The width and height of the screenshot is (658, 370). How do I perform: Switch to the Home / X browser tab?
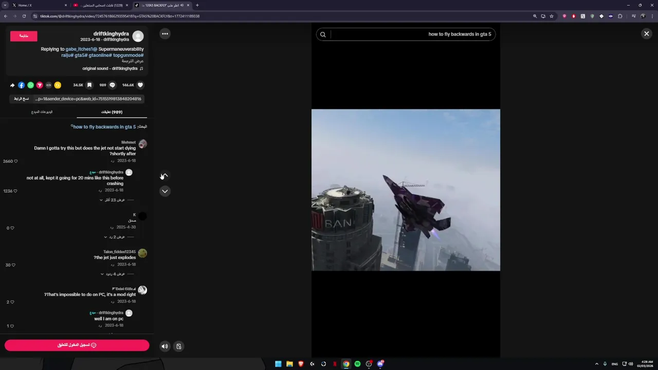pyautogui.click(x=40, y=5)
